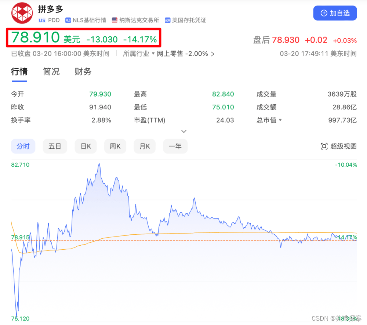Click the 03-20 17:49:11 after-hours timestamp
The image size is (367, 325).
[318, 54]
